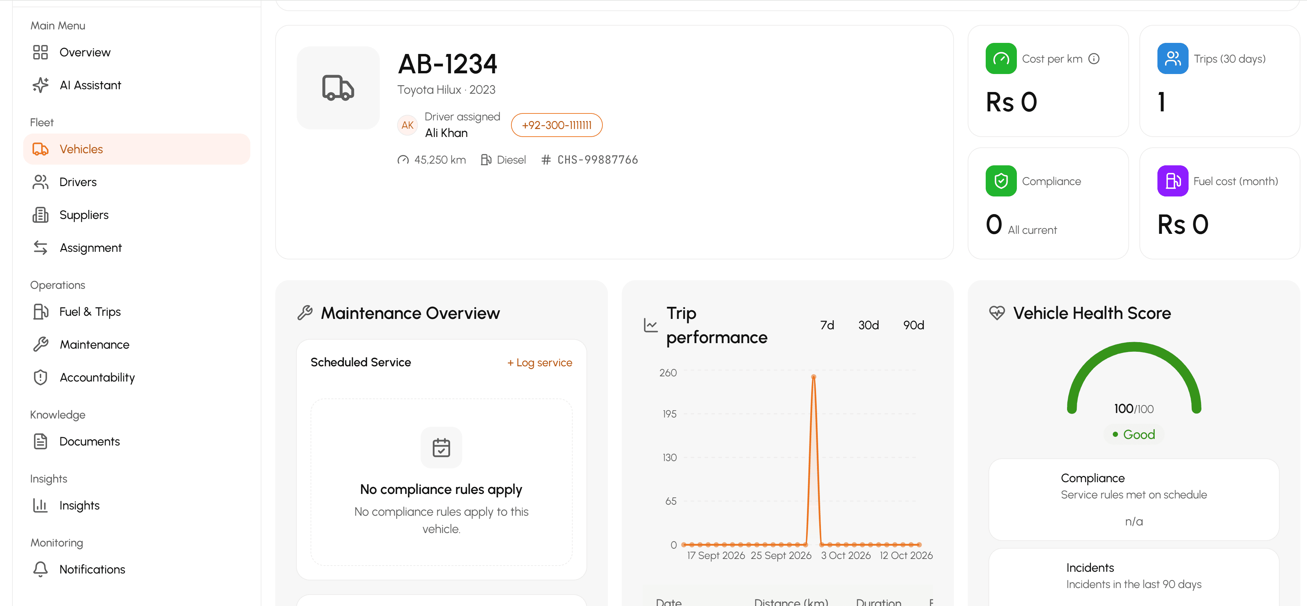Switch trip performance to 90d
Image resolution: width=1307 pixels, height=606 pixels.
[913, 325]
